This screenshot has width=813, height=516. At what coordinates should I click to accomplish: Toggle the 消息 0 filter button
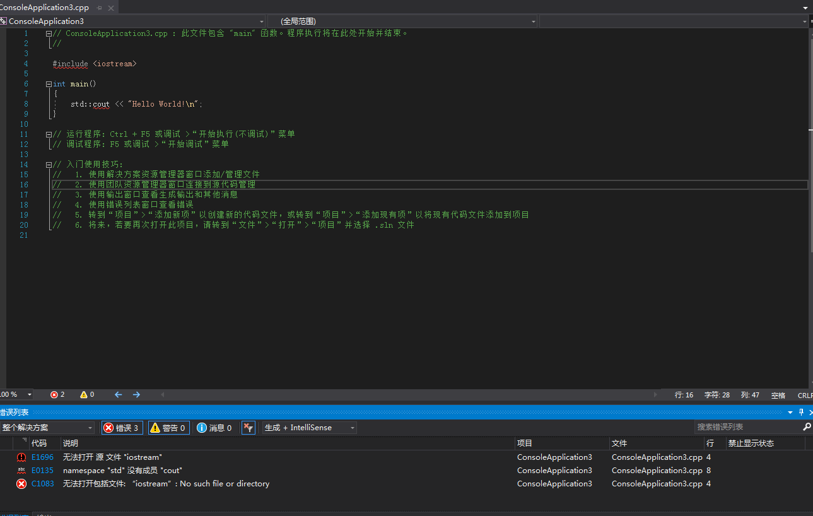pyautogui.click(x=214, y=428)
